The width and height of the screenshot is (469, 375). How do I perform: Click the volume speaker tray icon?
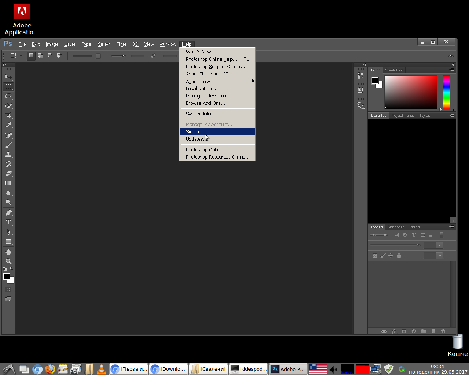(x=333, y=370)
